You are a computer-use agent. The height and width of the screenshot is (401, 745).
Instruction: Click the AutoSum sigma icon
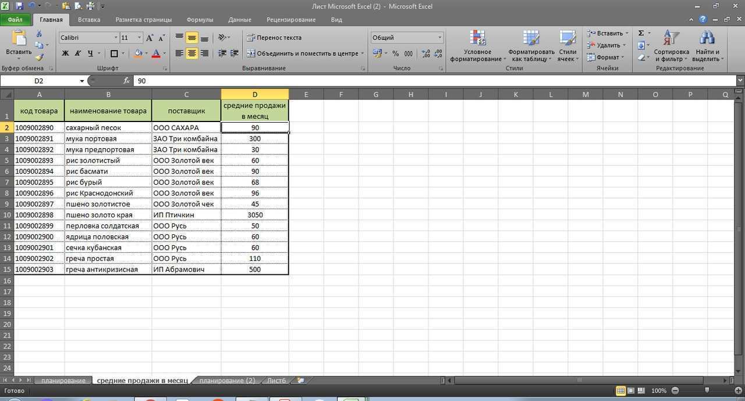pyautogui.click(x=641, y=33)
